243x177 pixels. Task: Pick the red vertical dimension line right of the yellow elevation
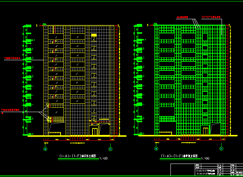(115, 80)
